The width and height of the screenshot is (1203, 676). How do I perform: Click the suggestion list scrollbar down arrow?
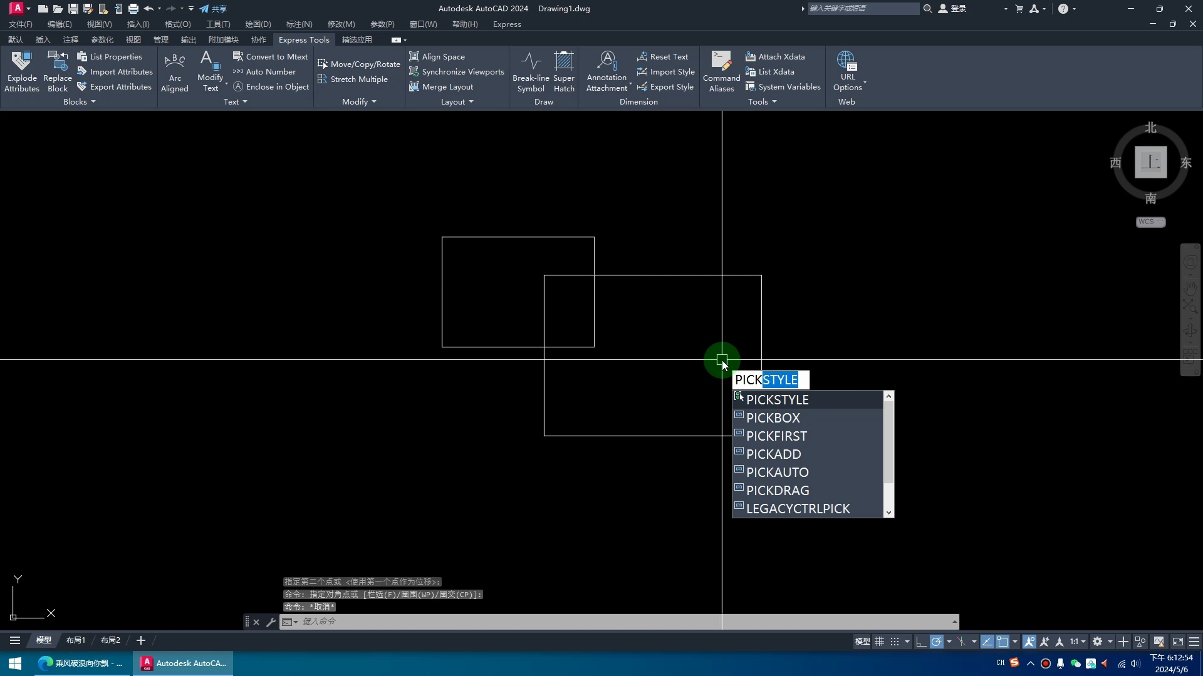pos(888,513)
